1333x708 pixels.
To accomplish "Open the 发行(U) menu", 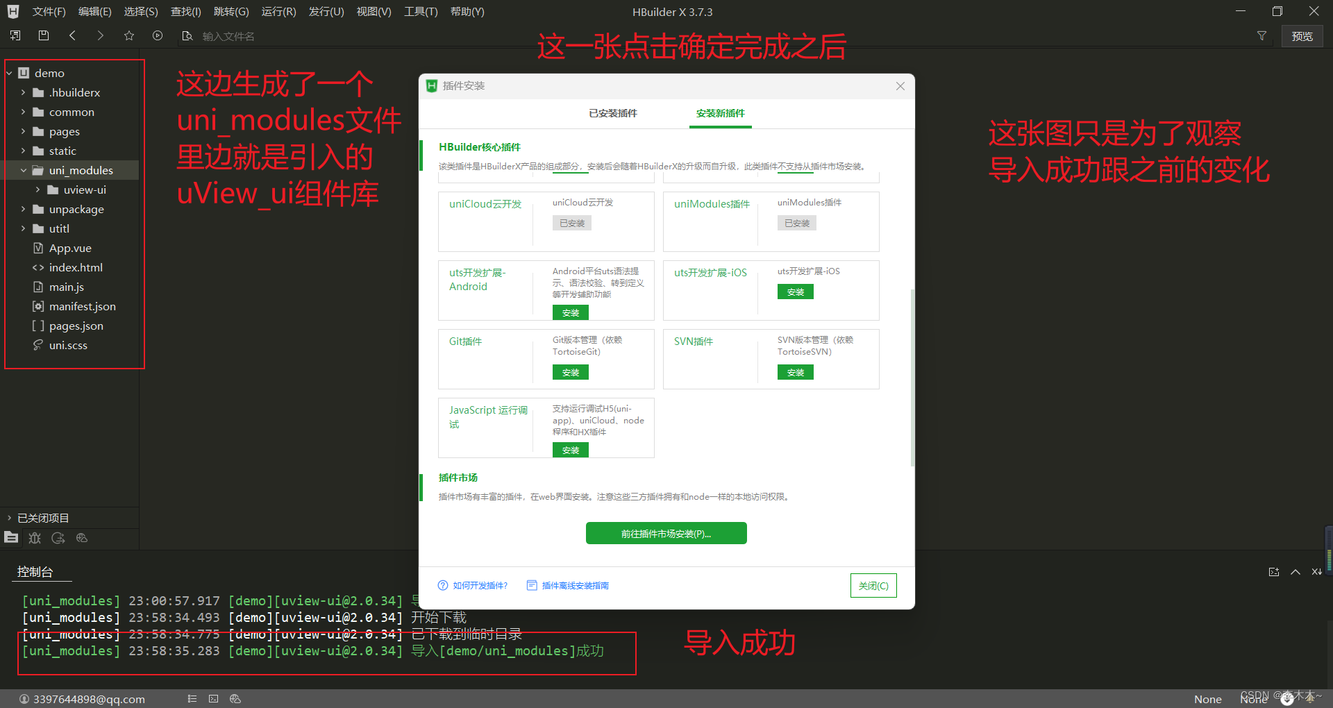I will [x=326, y=12].
